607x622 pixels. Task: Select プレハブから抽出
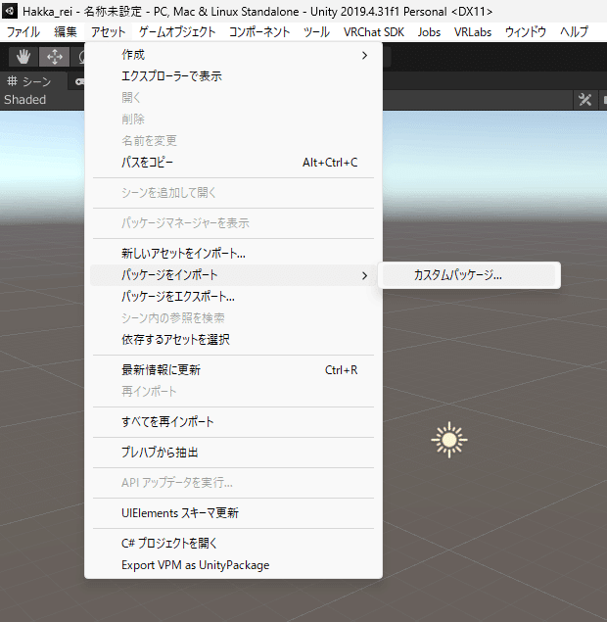233,453
